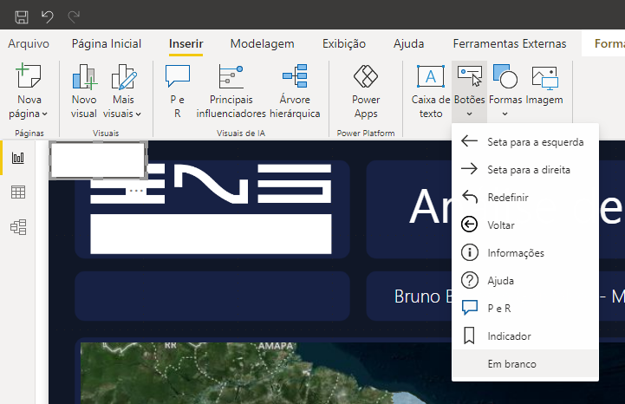Select Em branco button option
The image size is (625, 404).
click(x=525, y=364)
